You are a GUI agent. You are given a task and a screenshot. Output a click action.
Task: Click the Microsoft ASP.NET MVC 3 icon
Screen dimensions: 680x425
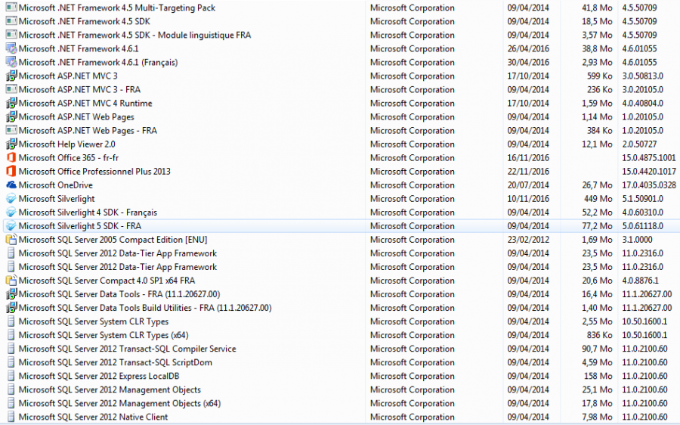11,76
